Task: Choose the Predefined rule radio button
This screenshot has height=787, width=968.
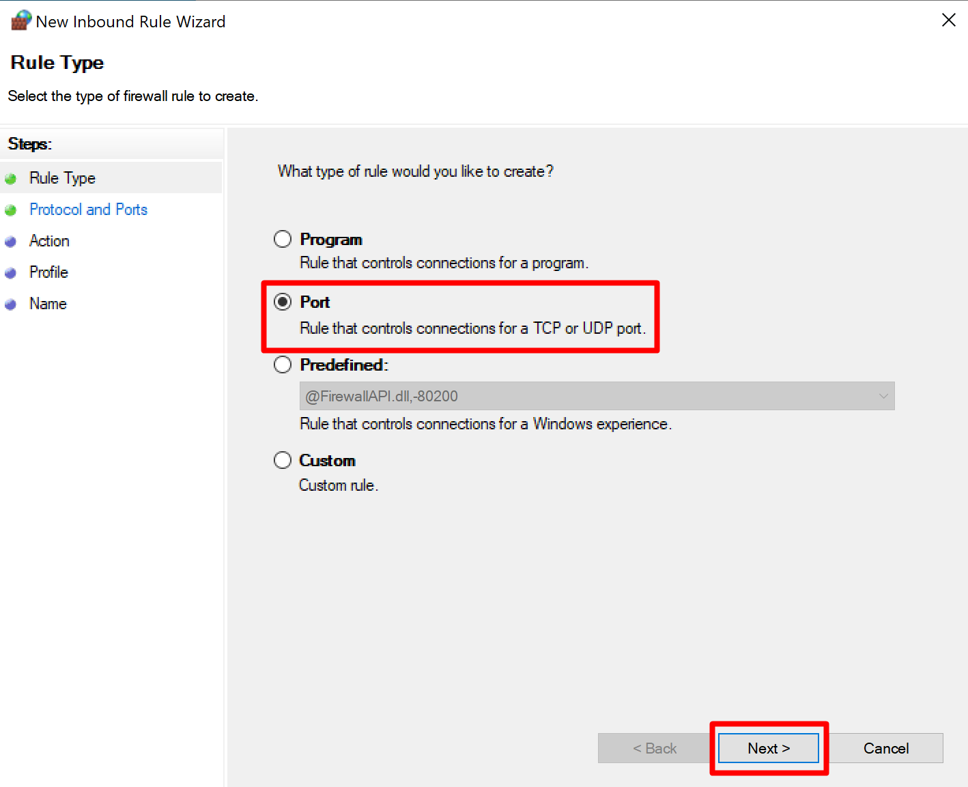Action: point(283,365)
